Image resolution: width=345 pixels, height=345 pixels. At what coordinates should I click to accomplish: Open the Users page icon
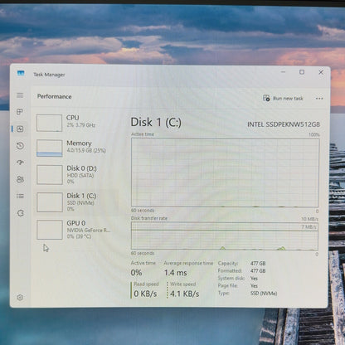coord(20,179)
